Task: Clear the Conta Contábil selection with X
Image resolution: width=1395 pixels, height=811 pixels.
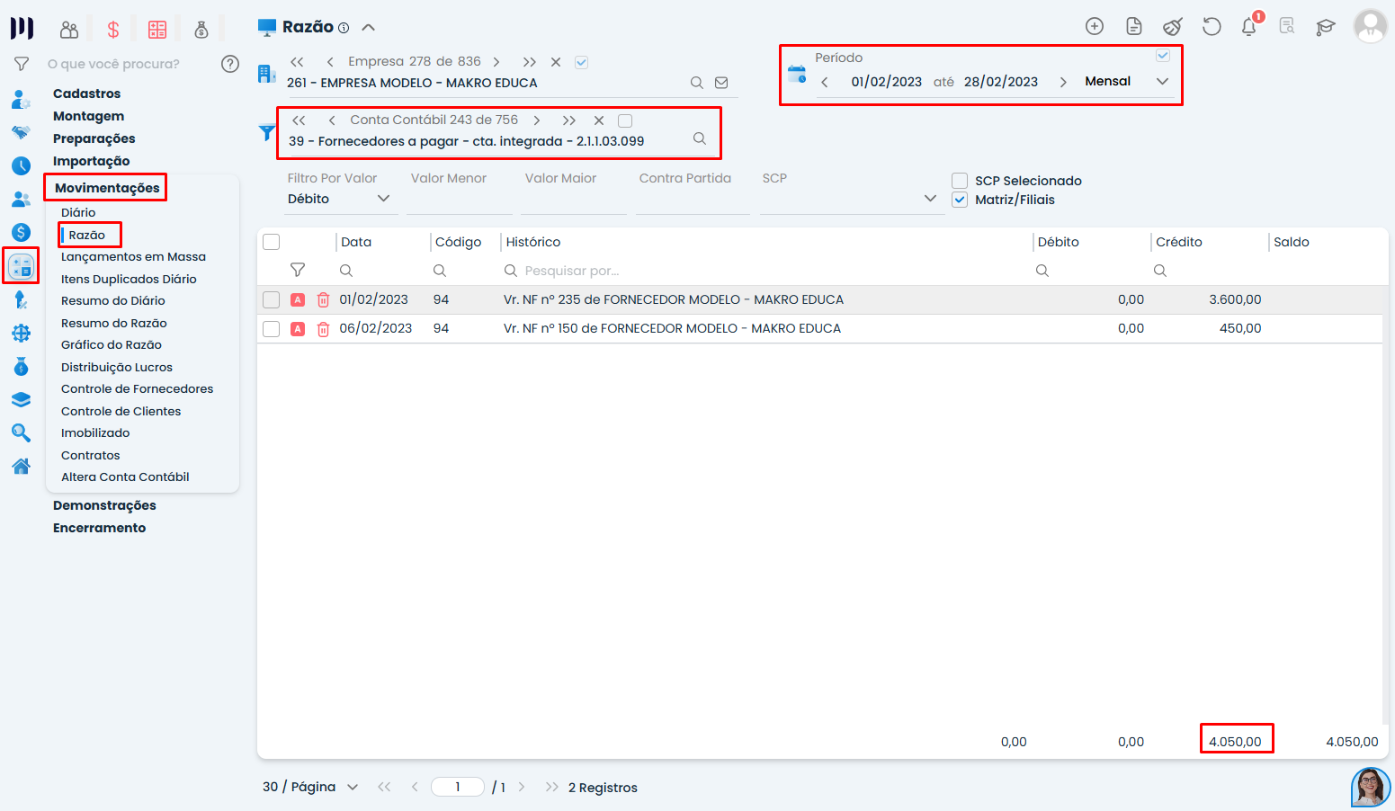Action: pos(599,120)
